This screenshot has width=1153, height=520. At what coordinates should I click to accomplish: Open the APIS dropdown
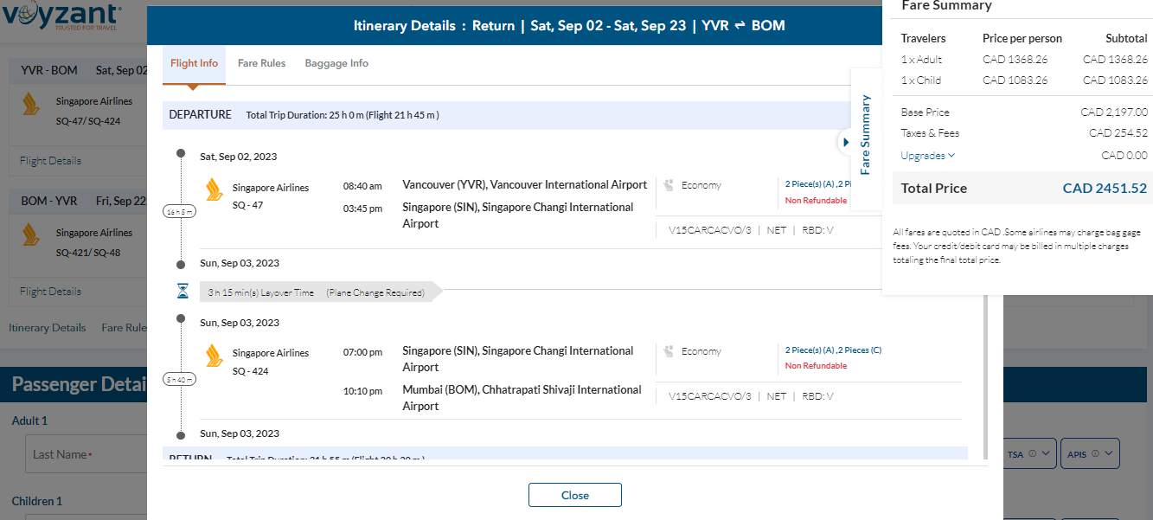coord(1091,453)
